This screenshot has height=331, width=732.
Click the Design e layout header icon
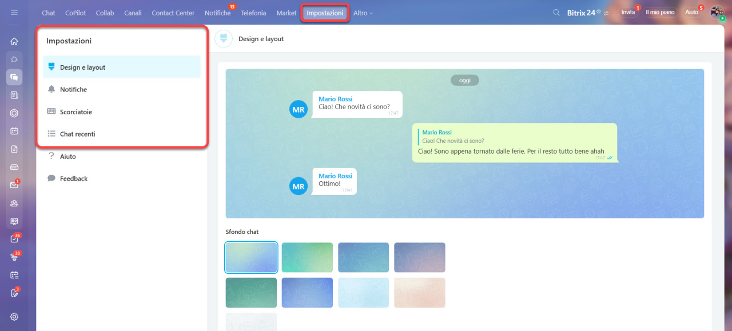point(224,39)
